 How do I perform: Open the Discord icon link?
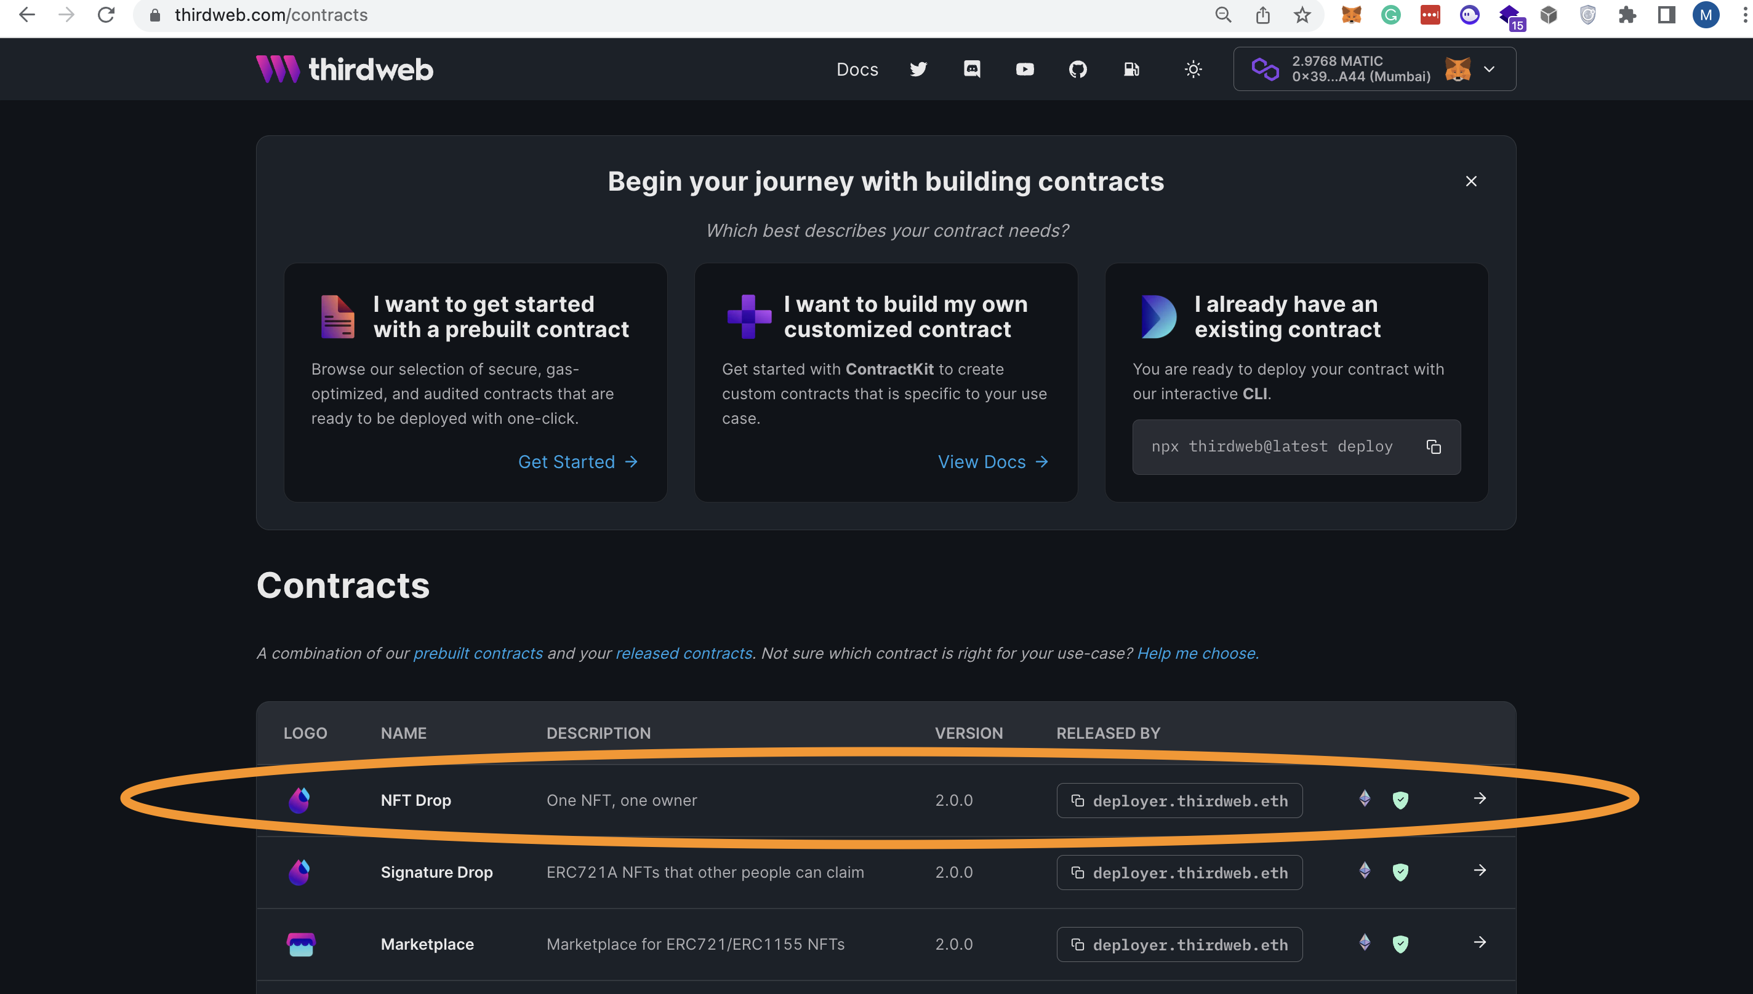point(971,69)
